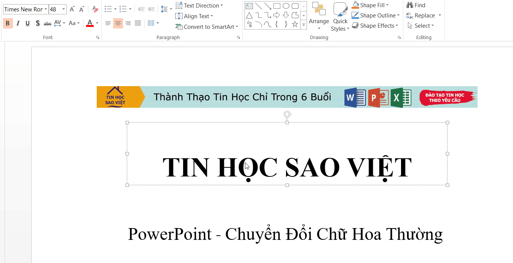The image size is (513, 263).
Task: Launch the Font dialog box
Action: pyautogui.click(x=98, y=38)
